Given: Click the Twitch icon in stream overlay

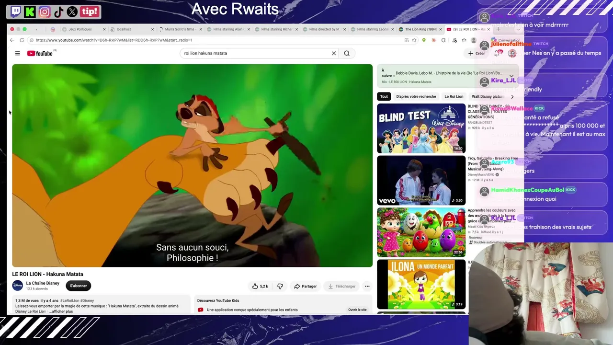Looking at the screenshot, I should coord(16,11).
